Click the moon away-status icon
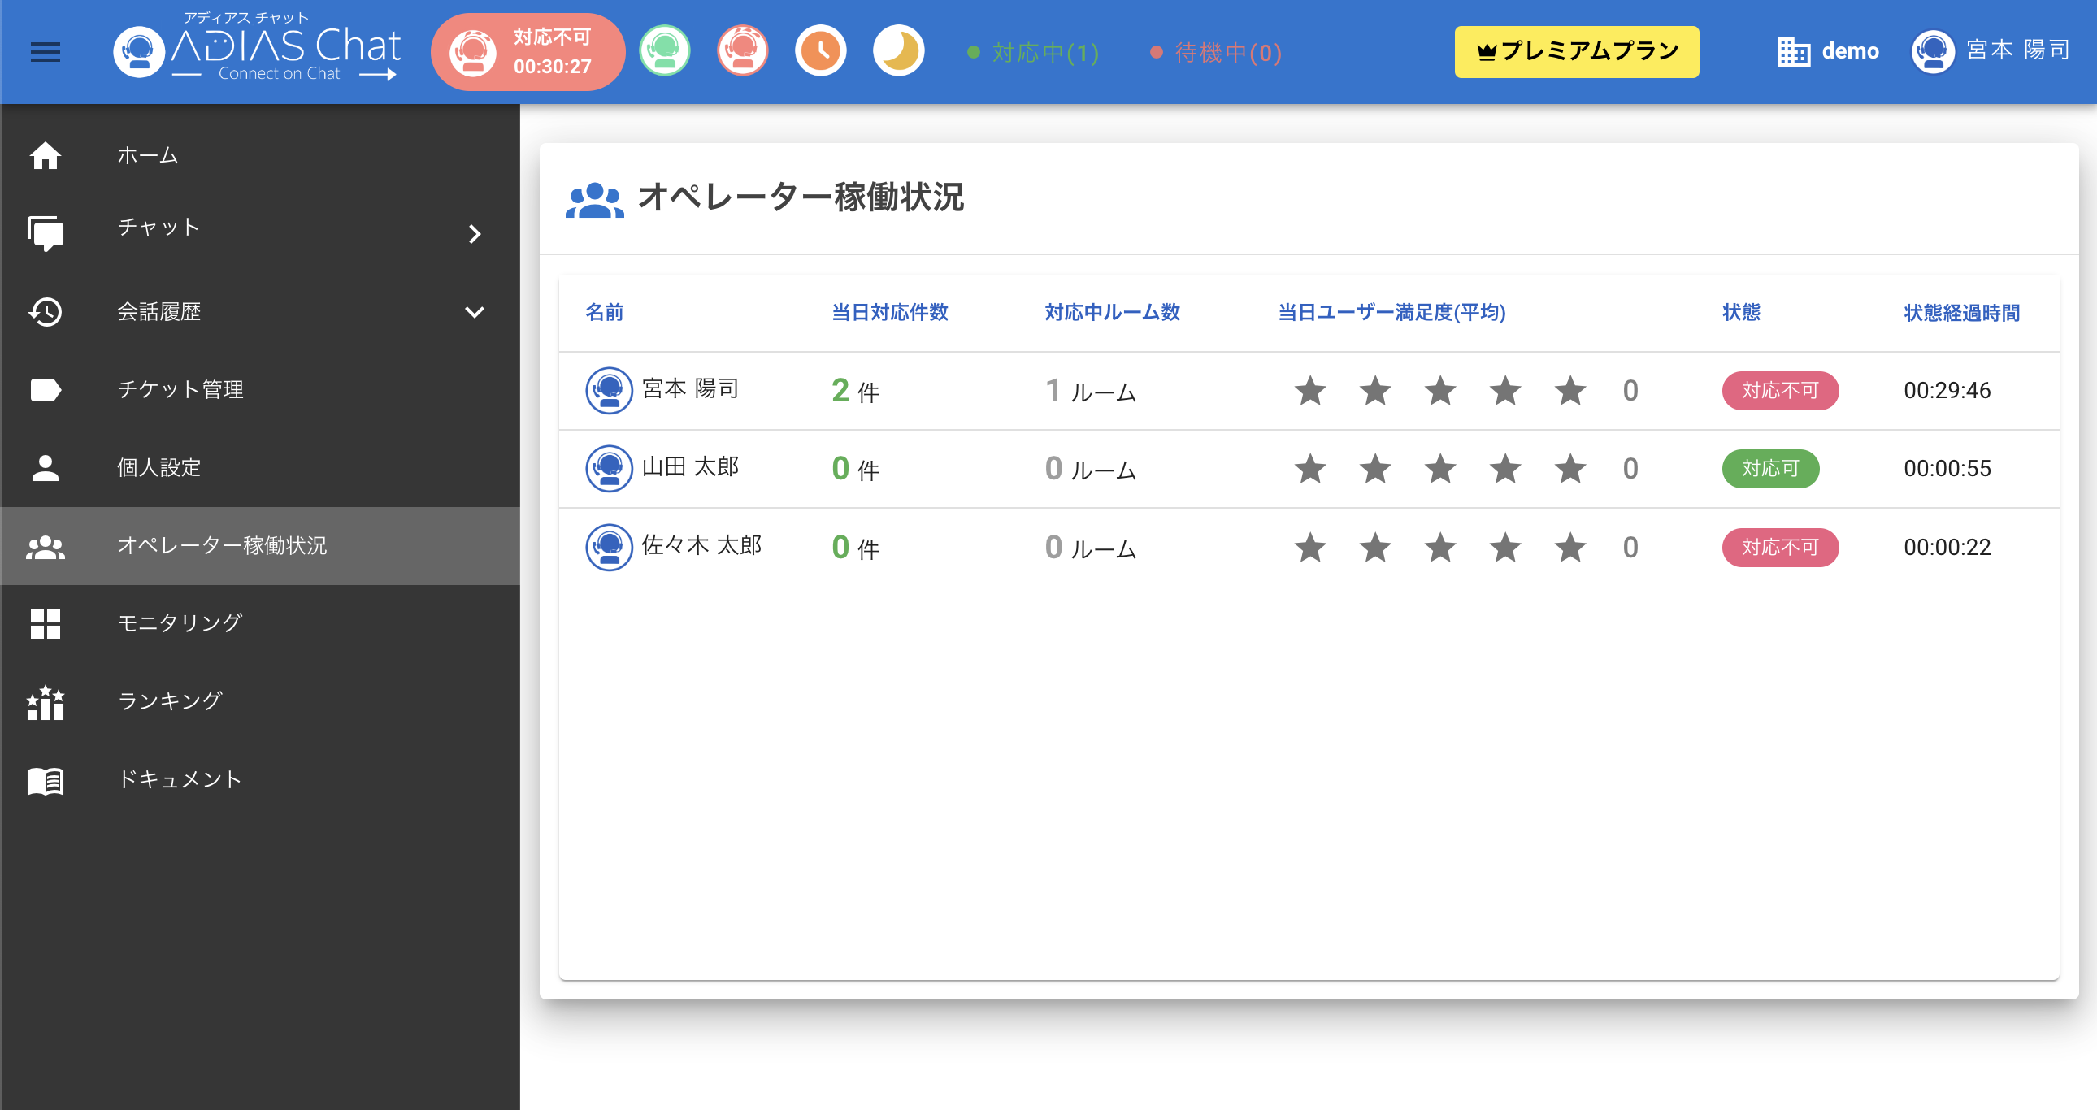This screenshot has height=1110, width=2097. [898, 51]
